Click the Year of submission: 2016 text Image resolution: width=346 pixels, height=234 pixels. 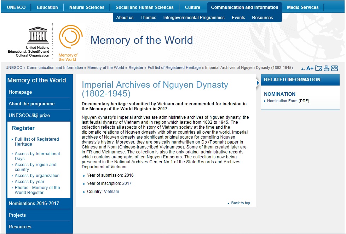[x=110, y=175]
